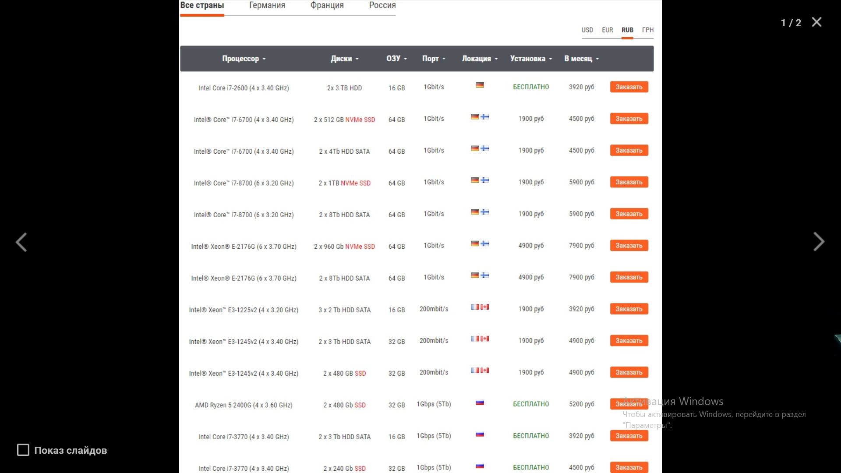Order the Intel Core i7-2600 server
This screenshot has width=841, height=473.
click(x=629, y=87)
